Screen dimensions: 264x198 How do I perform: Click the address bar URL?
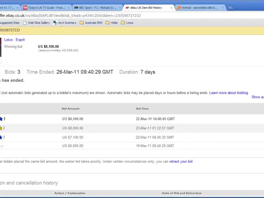[70, 15]
